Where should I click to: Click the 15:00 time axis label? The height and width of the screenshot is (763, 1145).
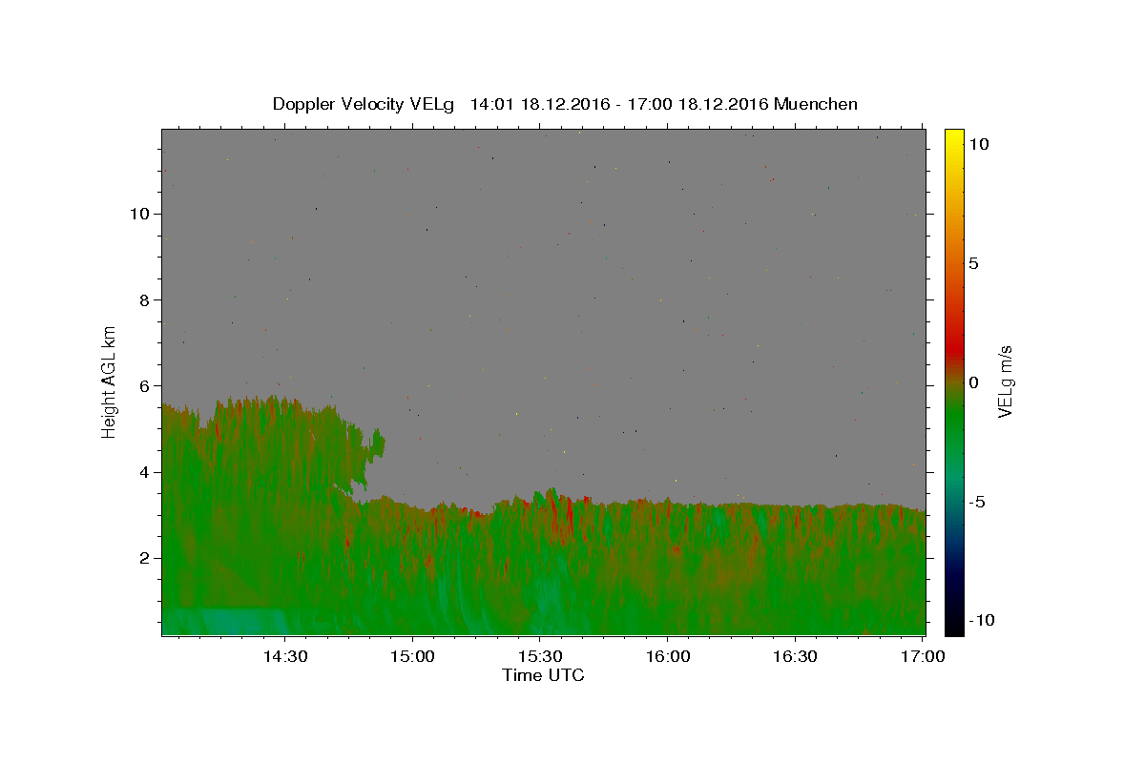click(412, 656)
